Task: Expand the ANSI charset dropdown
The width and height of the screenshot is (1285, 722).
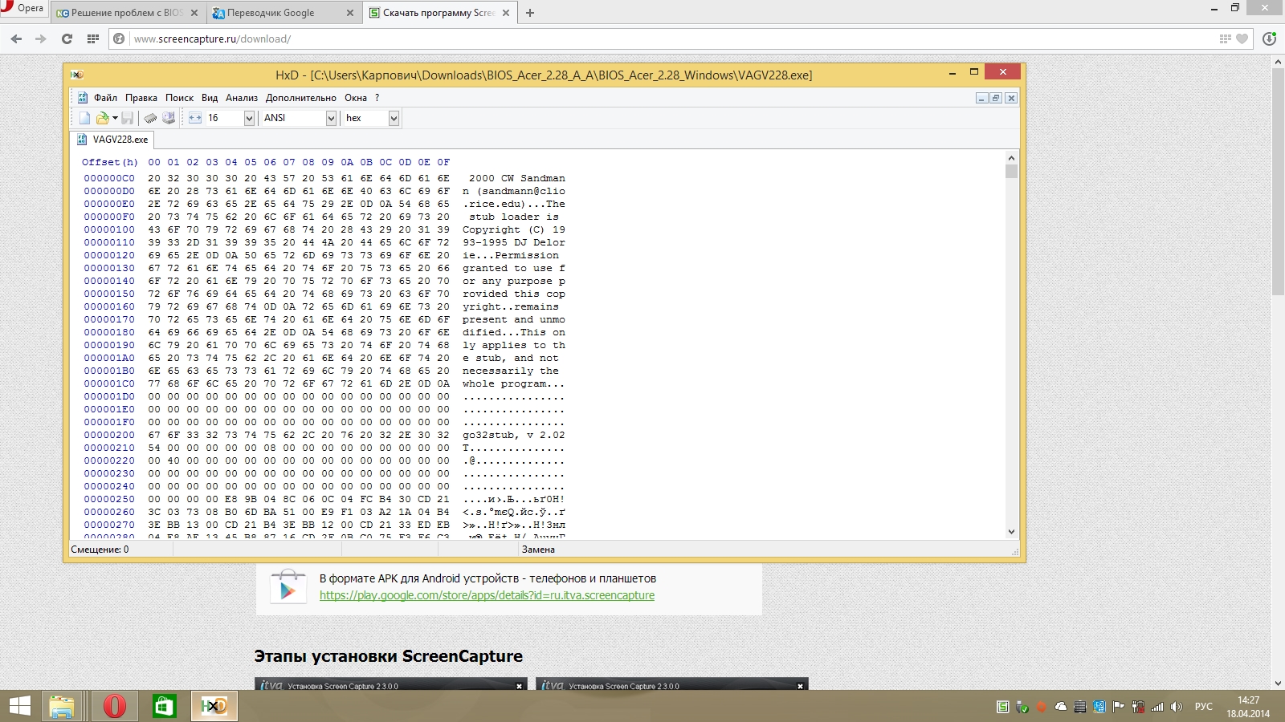Action: pyautogui.click(x=331, y=118)
